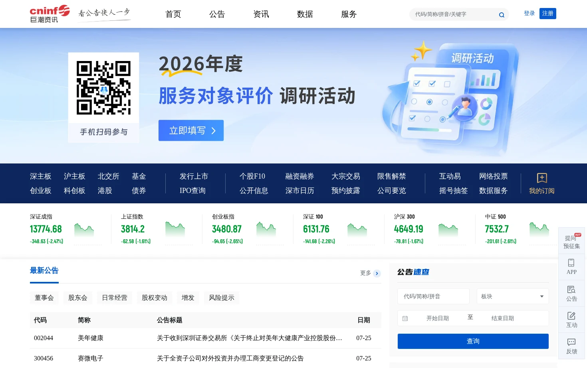Click the 更多 arrow icon
Screen dimensions: 587x368
click(x=377, y=274)
